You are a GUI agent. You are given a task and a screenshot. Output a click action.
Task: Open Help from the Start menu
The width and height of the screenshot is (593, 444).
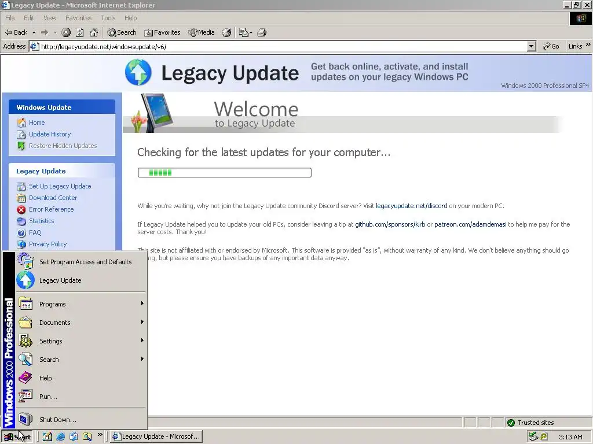pyautogui.click(x=81, y=378)
